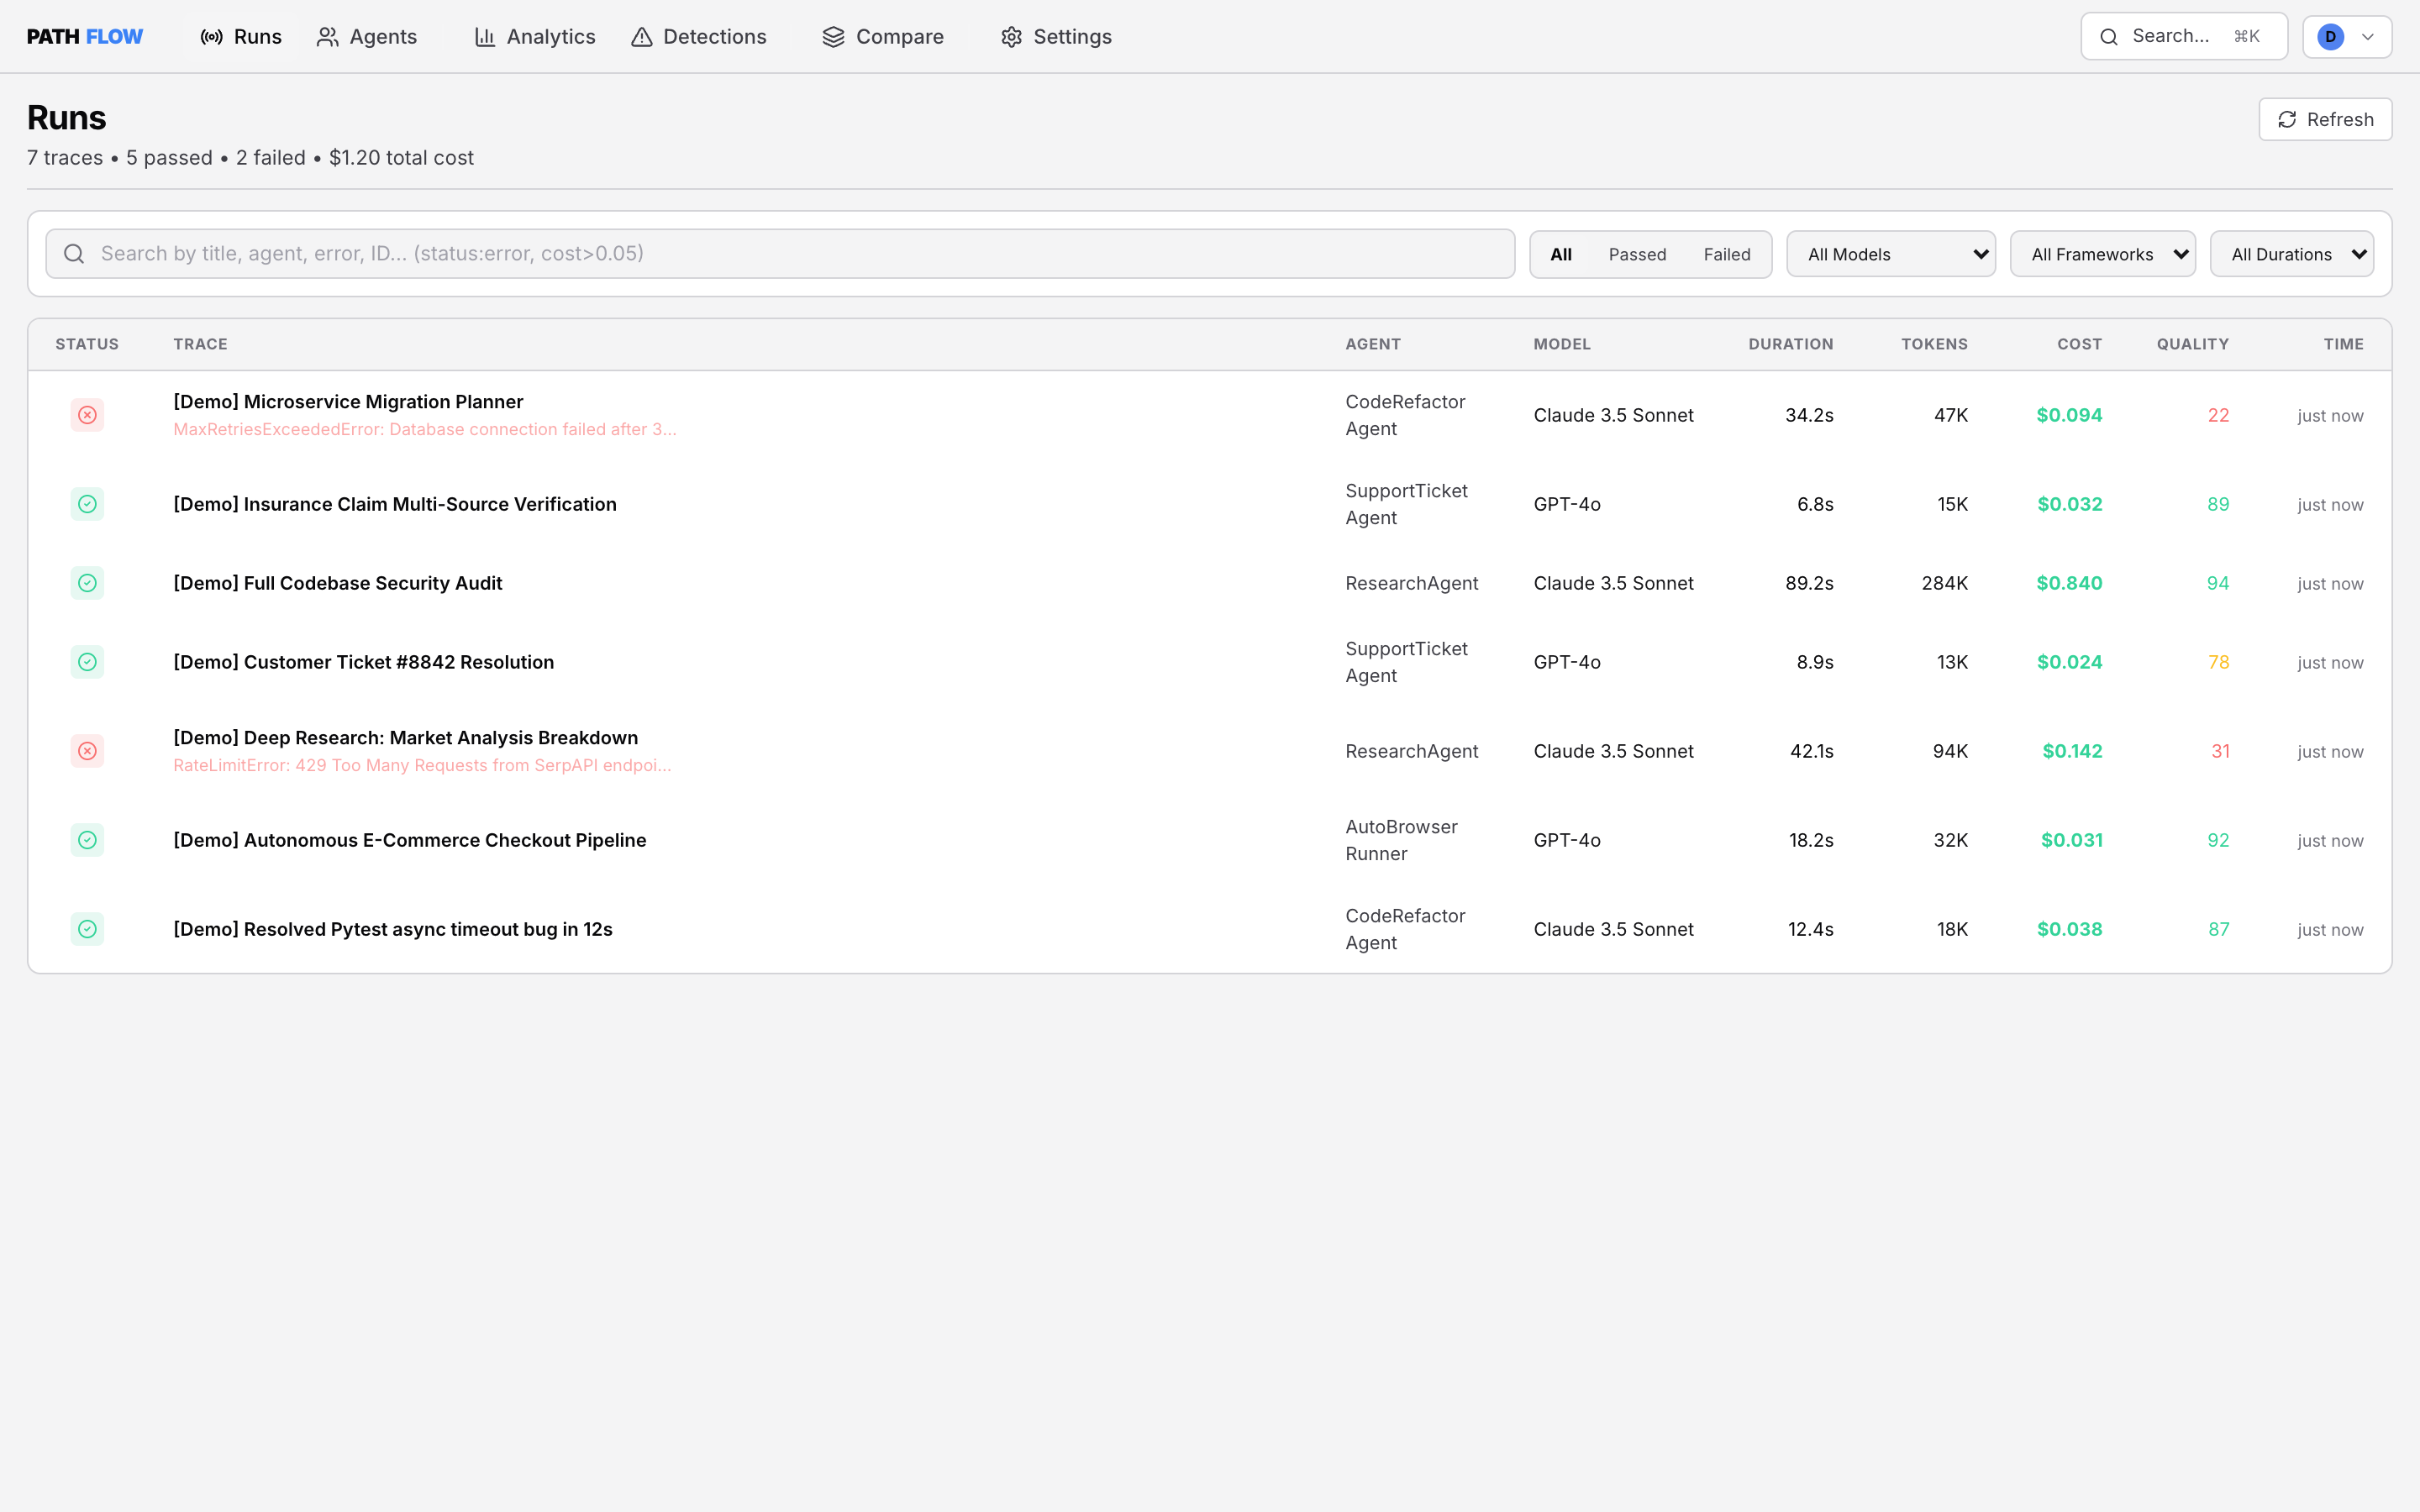Click the AGENT column header

tap(1372, 344)
